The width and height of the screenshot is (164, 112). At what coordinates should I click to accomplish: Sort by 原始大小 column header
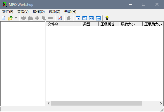131,24
